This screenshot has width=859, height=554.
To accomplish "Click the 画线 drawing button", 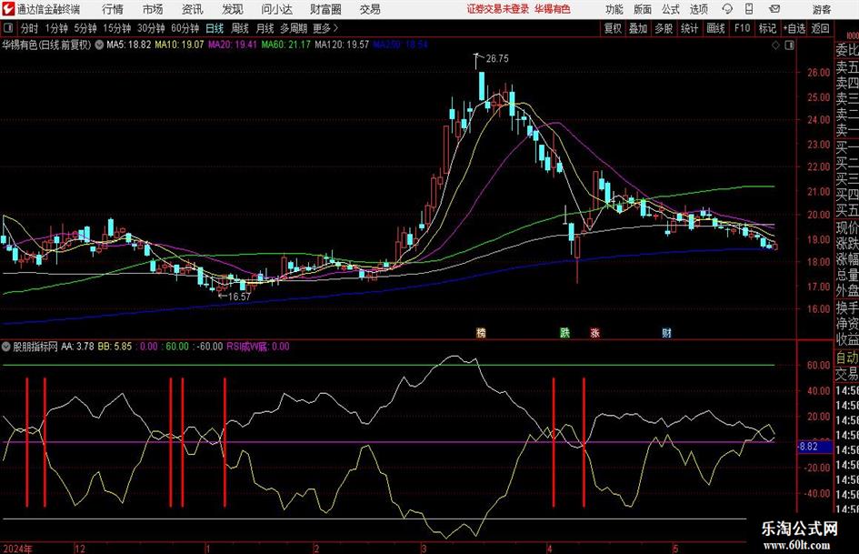I will [715, 28].
